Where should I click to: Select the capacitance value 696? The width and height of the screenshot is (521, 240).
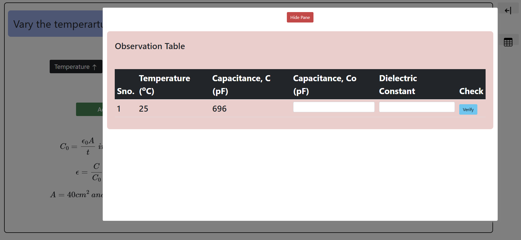pyautogui.click(x=219, y=109)
